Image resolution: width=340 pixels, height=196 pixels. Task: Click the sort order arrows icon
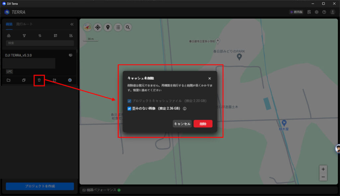[x=40, y=35]
